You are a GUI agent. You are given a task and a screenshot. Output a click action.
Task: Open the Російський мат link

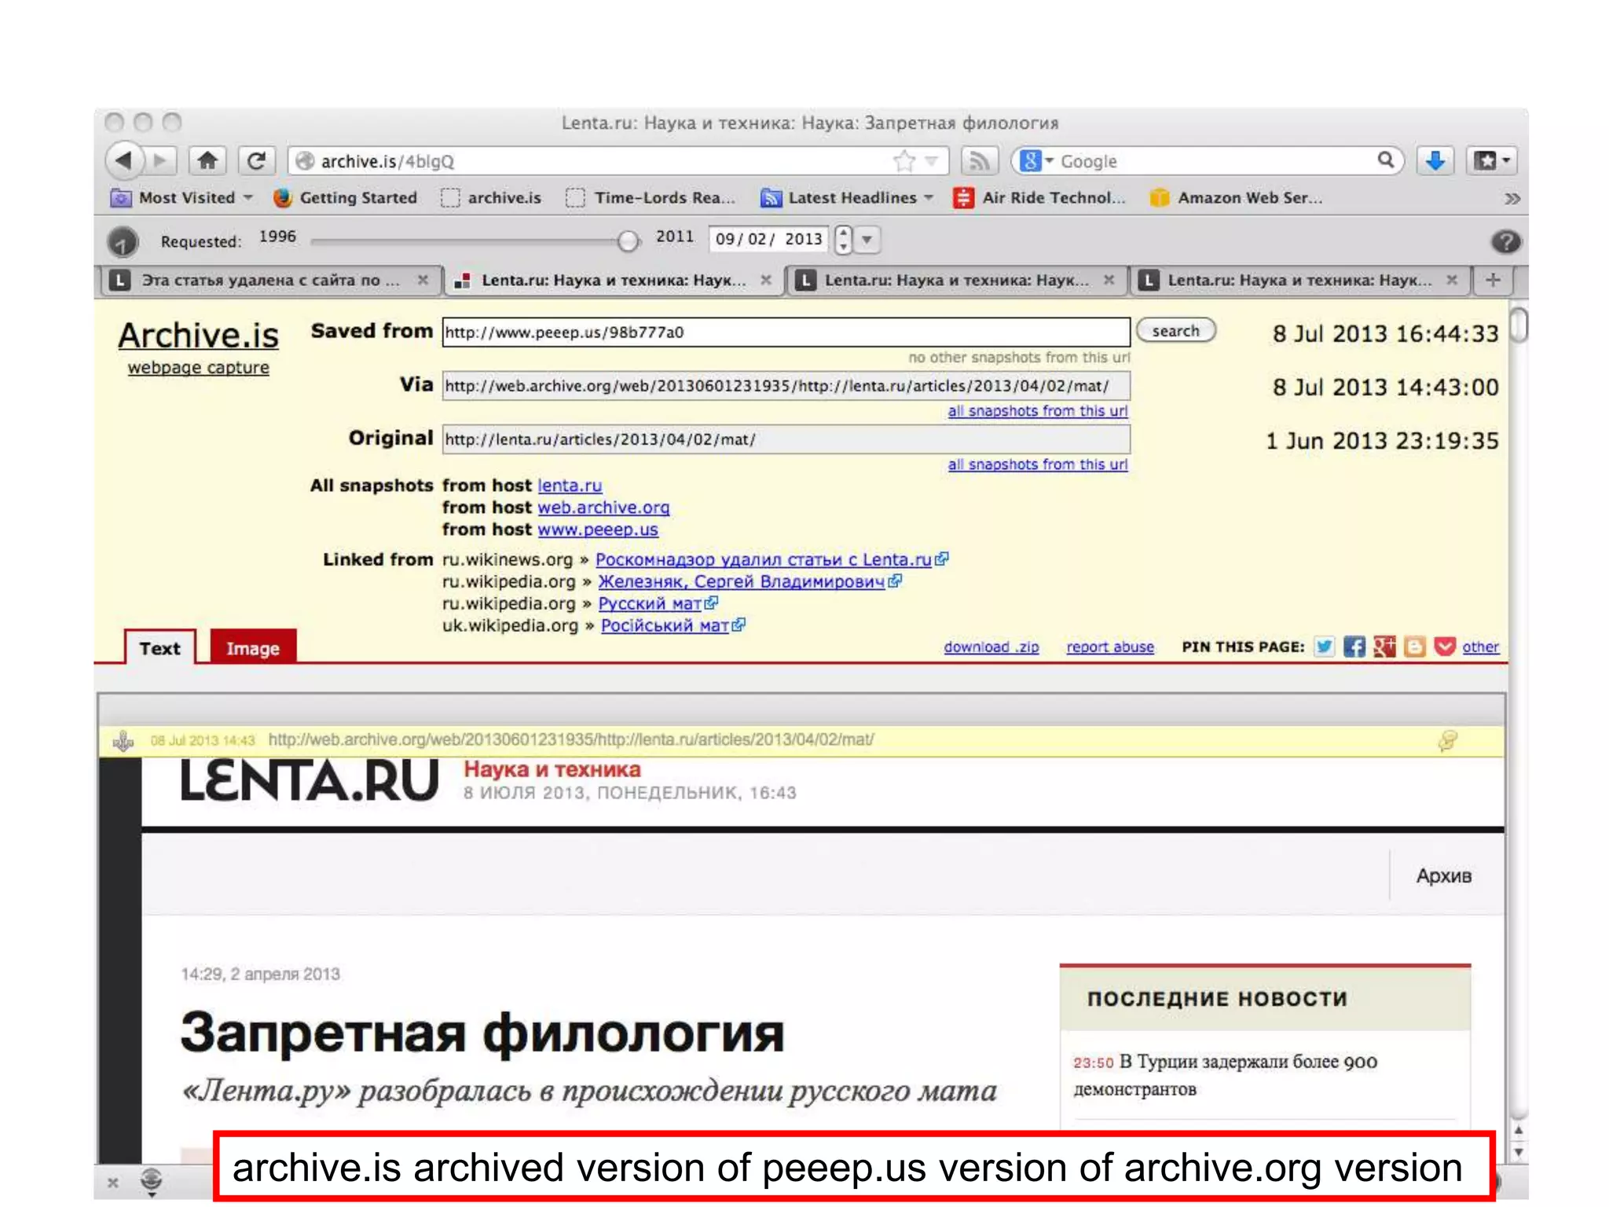click(x=665, y=626)
